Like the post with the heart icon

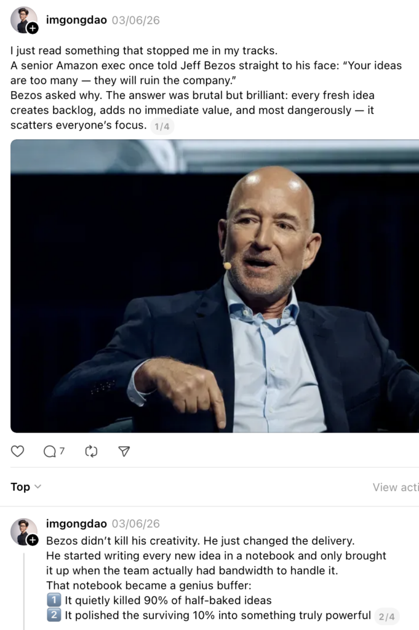17,451
